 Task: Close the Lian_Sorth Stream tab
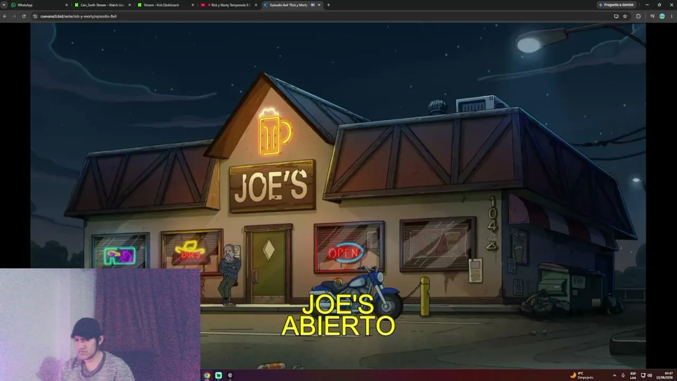(x=129, y=5)
